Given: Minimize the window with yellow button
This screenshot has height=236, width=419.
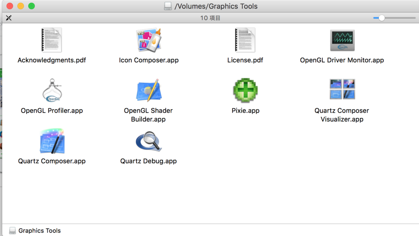Looking at the screenshot, I should 20,6.
